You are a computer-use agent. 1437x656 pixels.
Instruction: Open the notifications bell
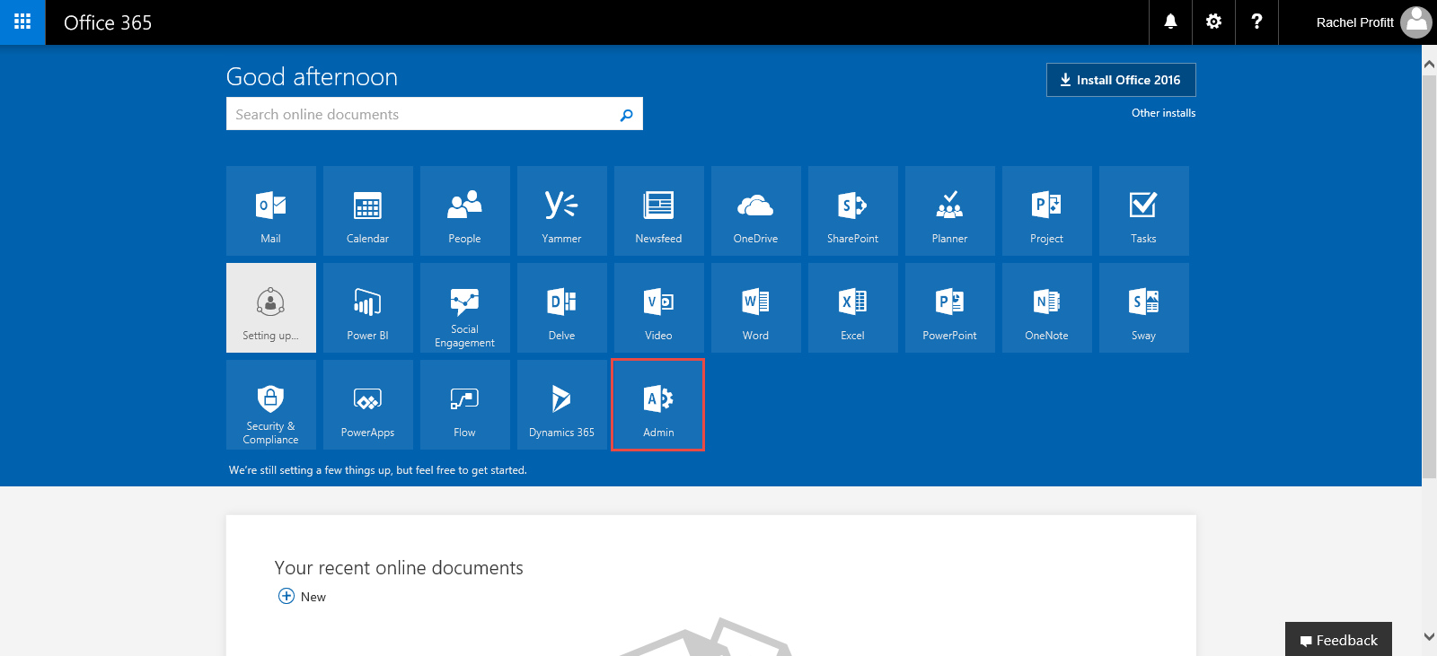coord(1170,22)
